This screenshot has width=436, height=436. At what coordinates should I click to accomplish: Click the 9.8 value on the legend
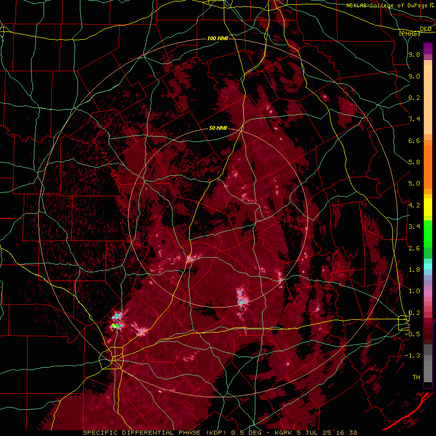click(x=414, y=54)
